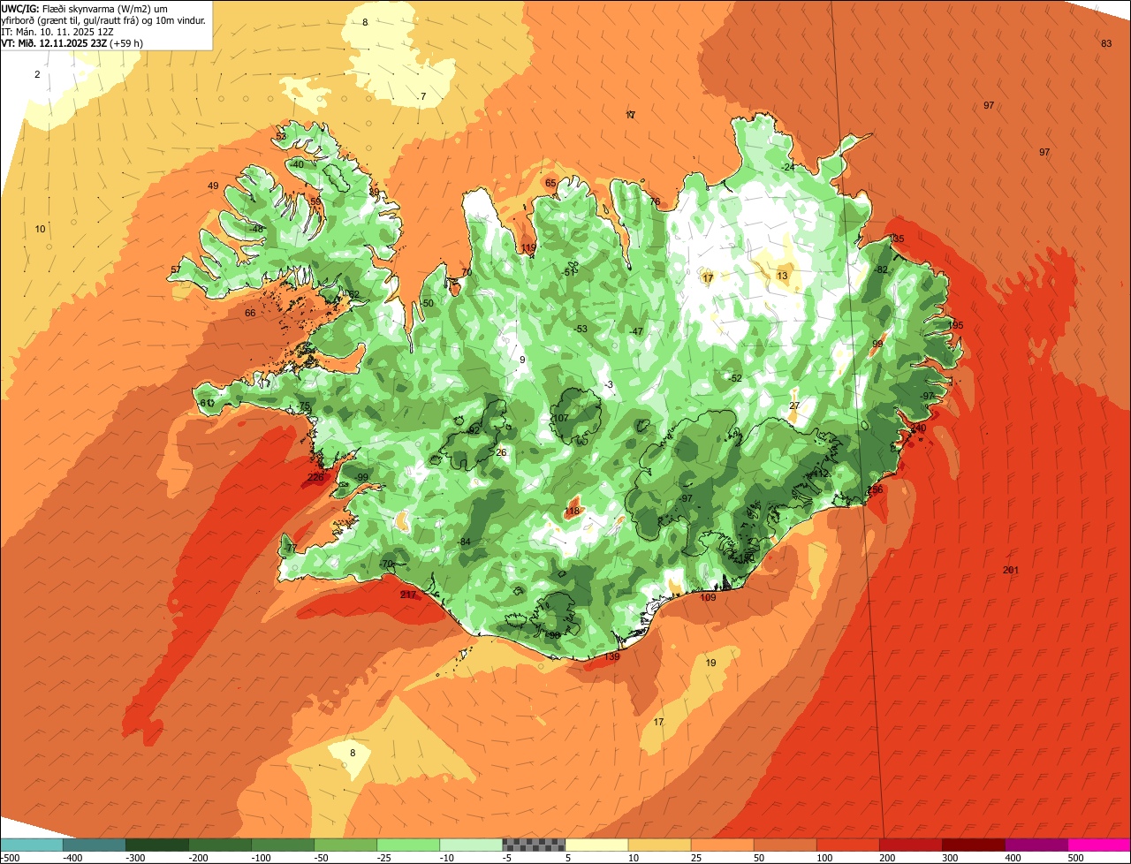Viewport: 1131px width, 864px height.
Task: Click the legend label '-25'
Action: click(x=386, y=858)
